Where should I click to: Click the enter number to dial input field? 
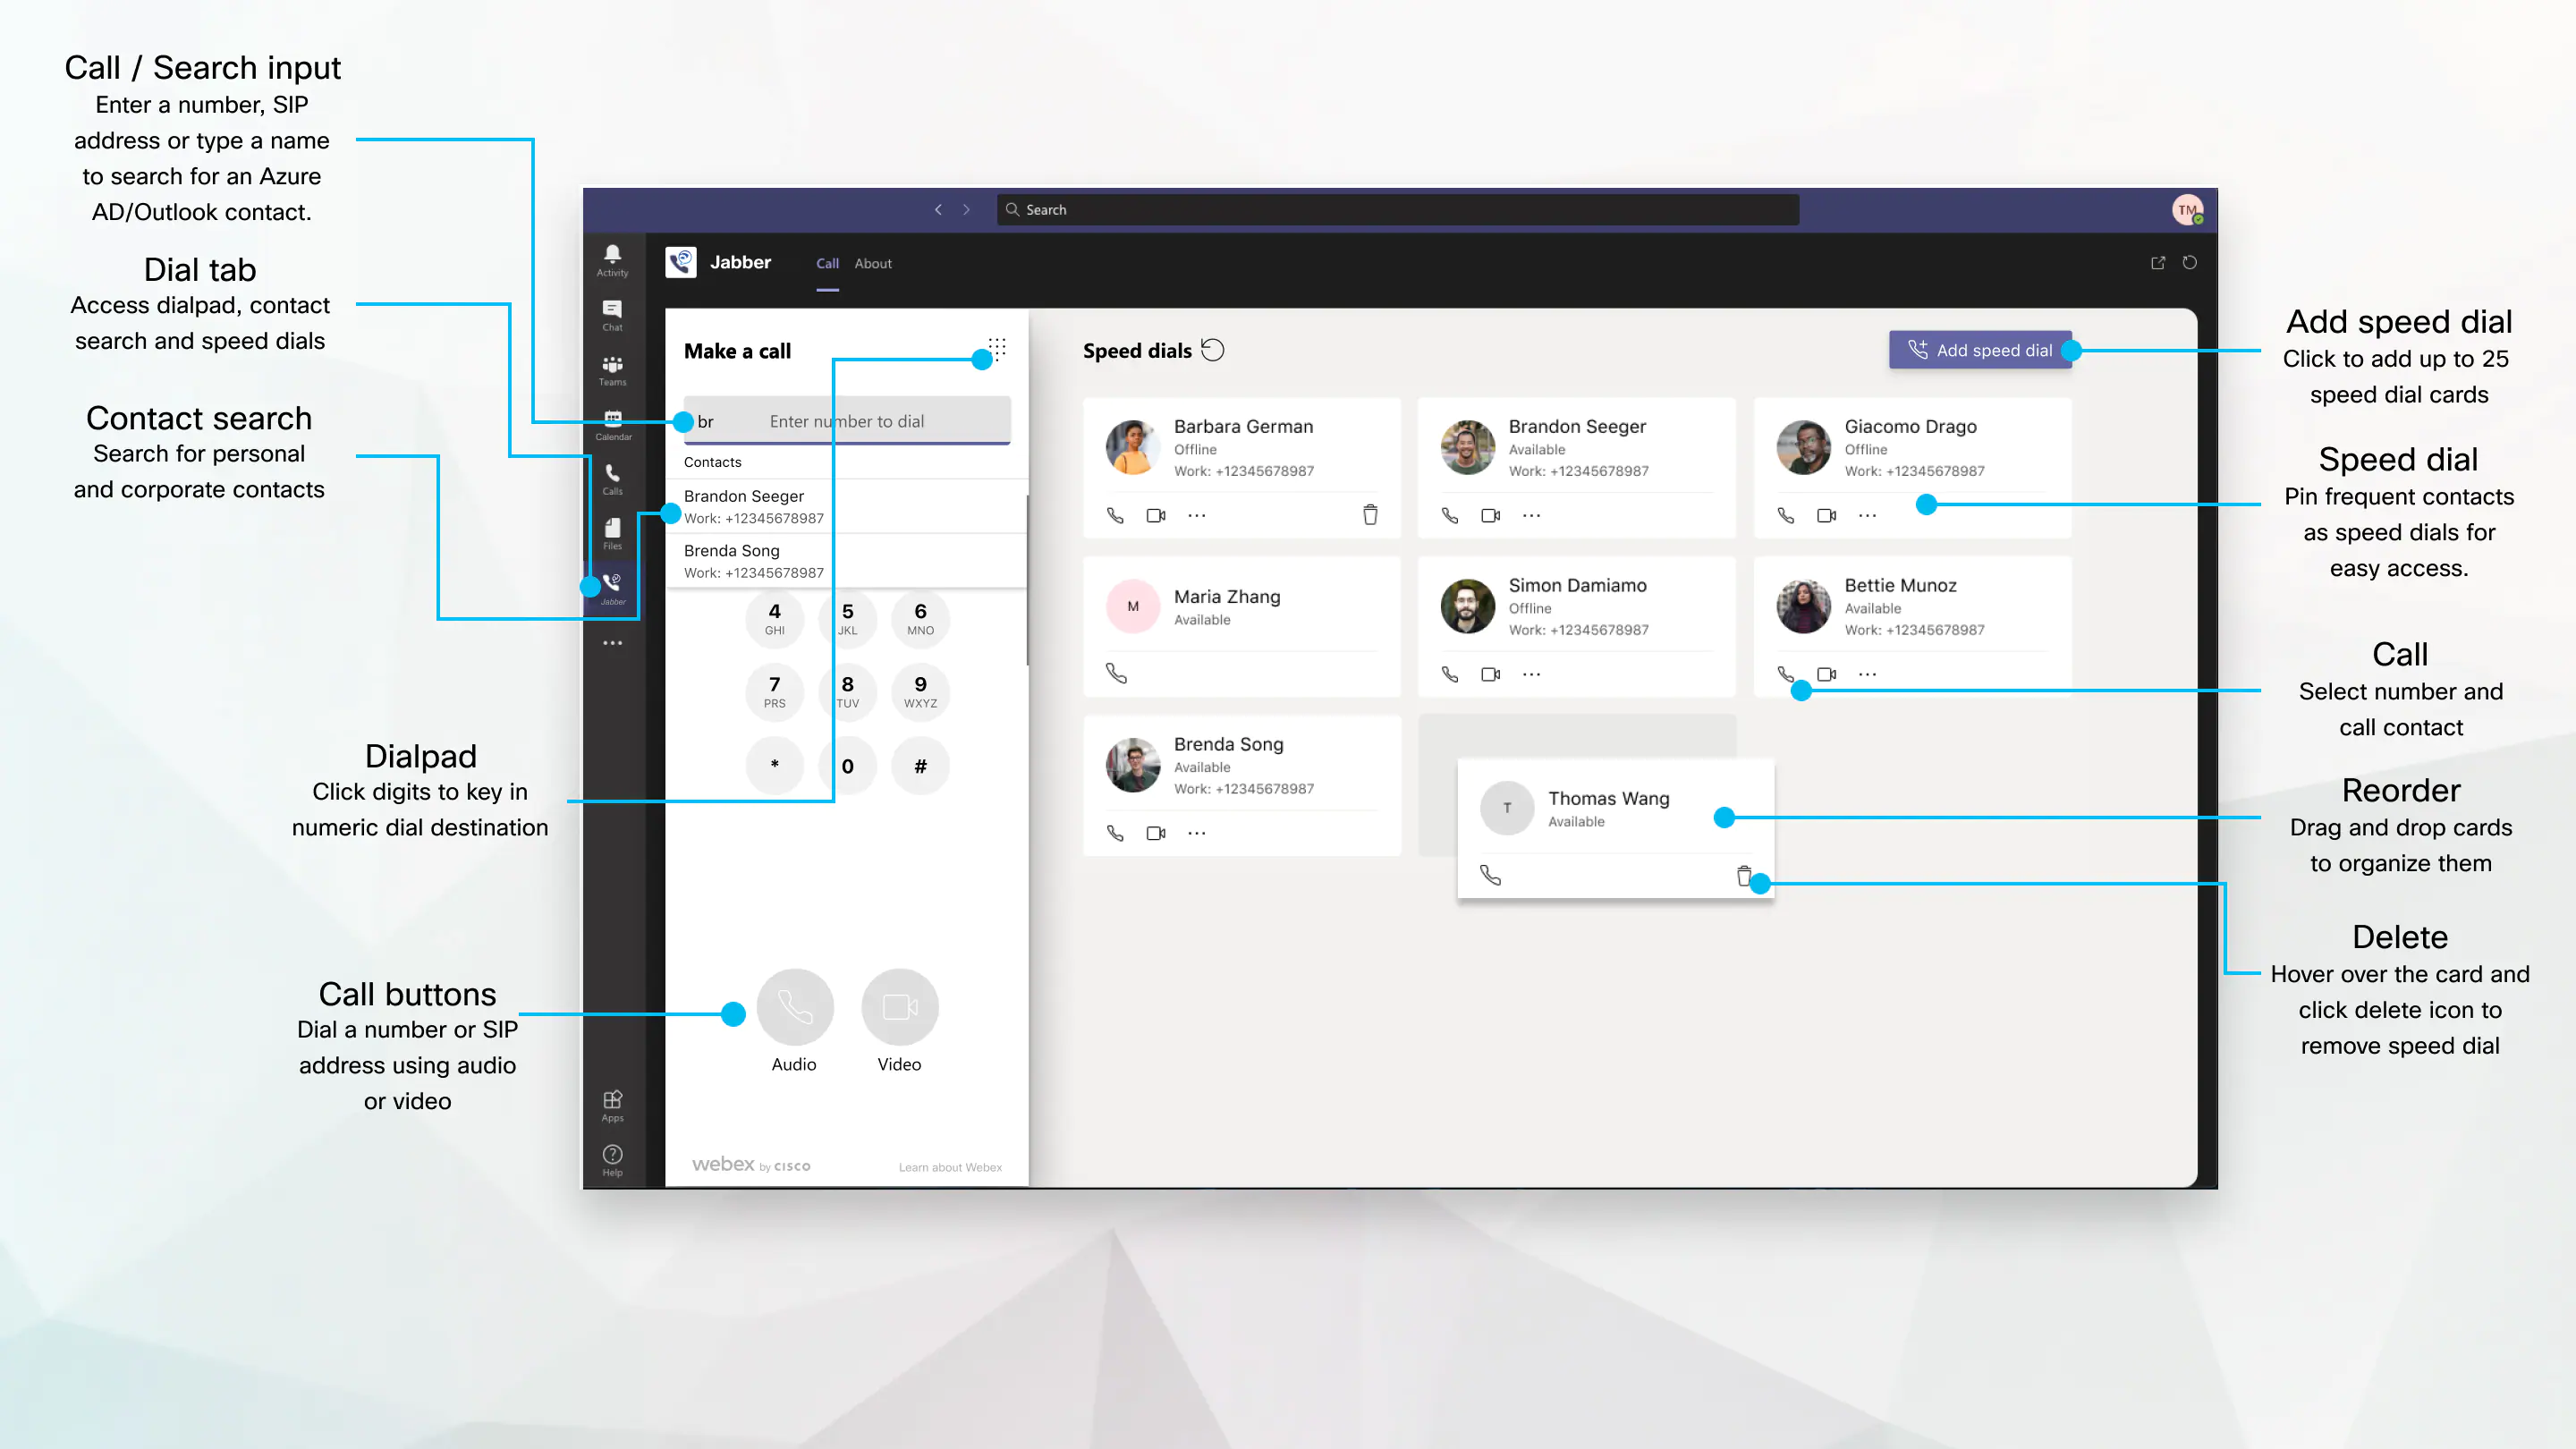coord(847,419)
